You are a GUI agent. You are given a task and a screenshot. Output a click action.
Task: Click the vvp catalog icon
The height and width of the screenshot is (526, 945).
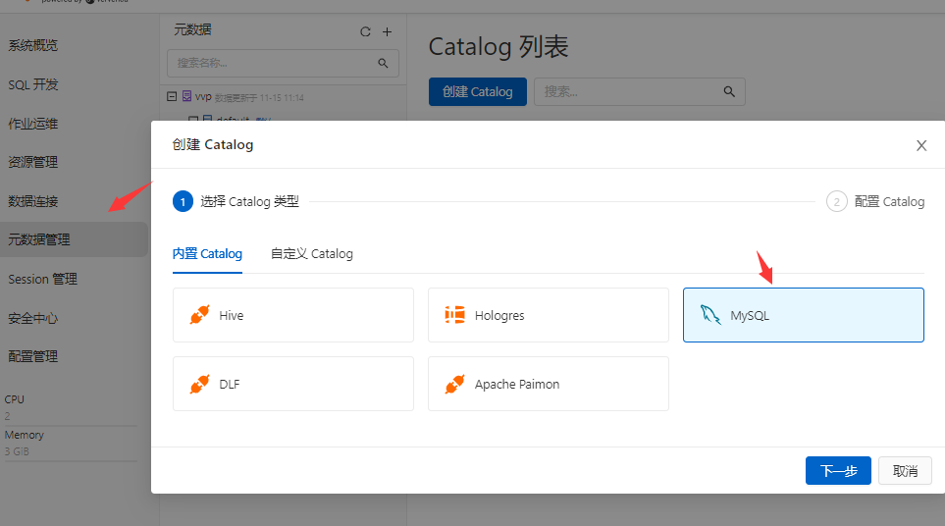pos(186,96)
